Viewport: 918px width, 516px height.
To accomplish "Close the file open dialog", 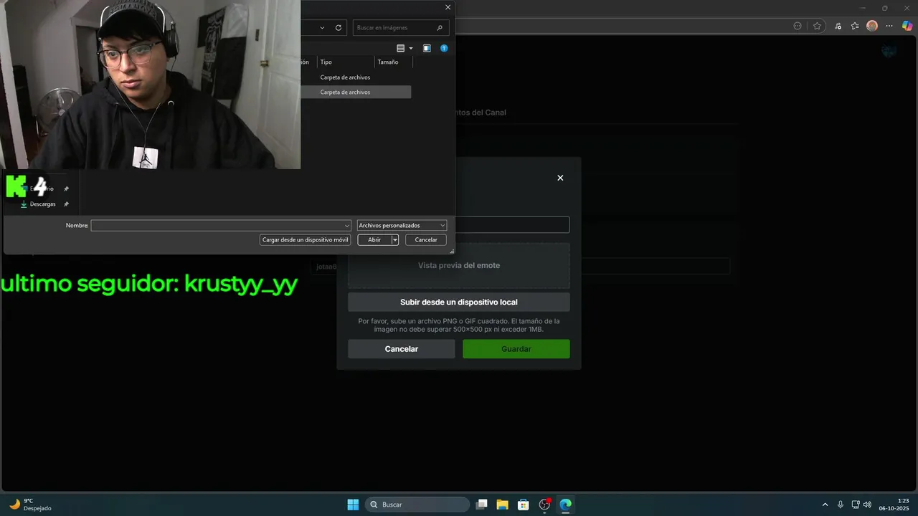I will (448, 7).
